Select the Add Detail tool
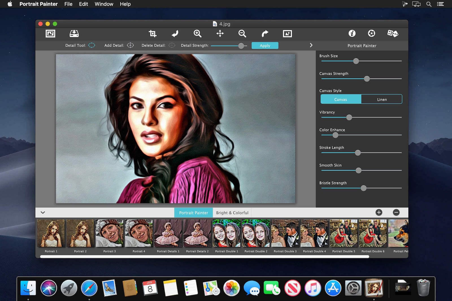 point(130,45)
